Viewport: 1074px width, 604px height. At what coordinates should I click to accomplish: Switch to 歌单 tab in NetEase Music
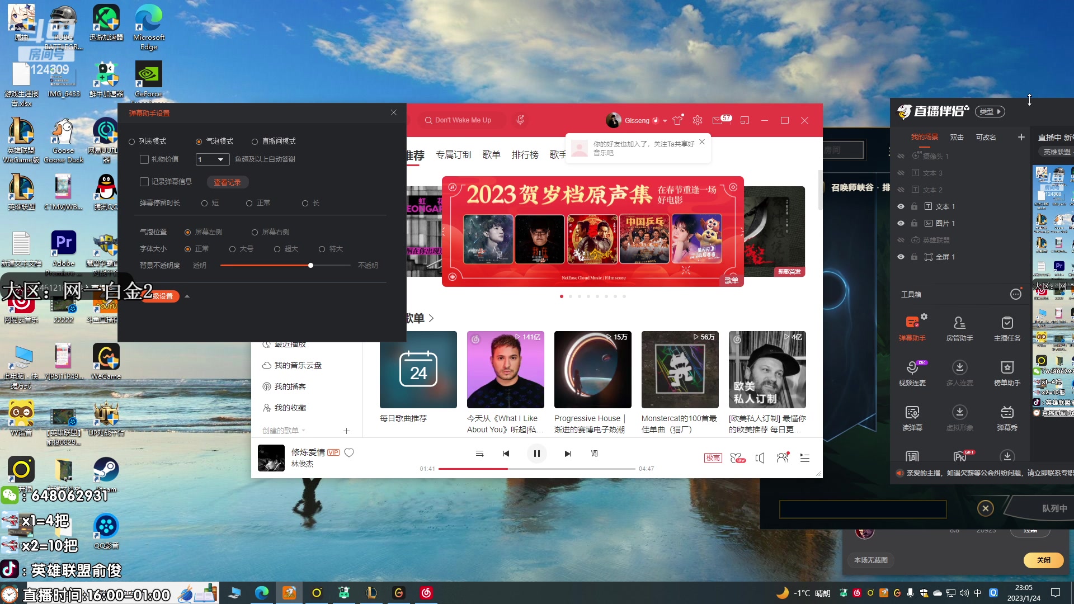(x=492, y=155)
